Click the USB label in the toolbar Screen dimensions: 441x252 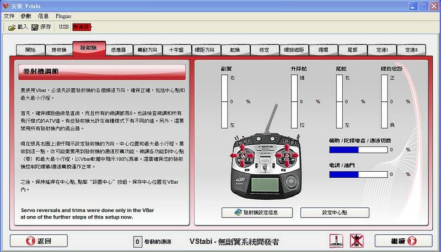pos(64,27)
